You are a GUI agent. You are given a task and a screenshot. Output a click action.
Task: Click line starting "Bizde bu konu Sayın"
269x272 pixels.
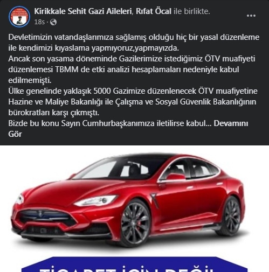tap(128, 123)
